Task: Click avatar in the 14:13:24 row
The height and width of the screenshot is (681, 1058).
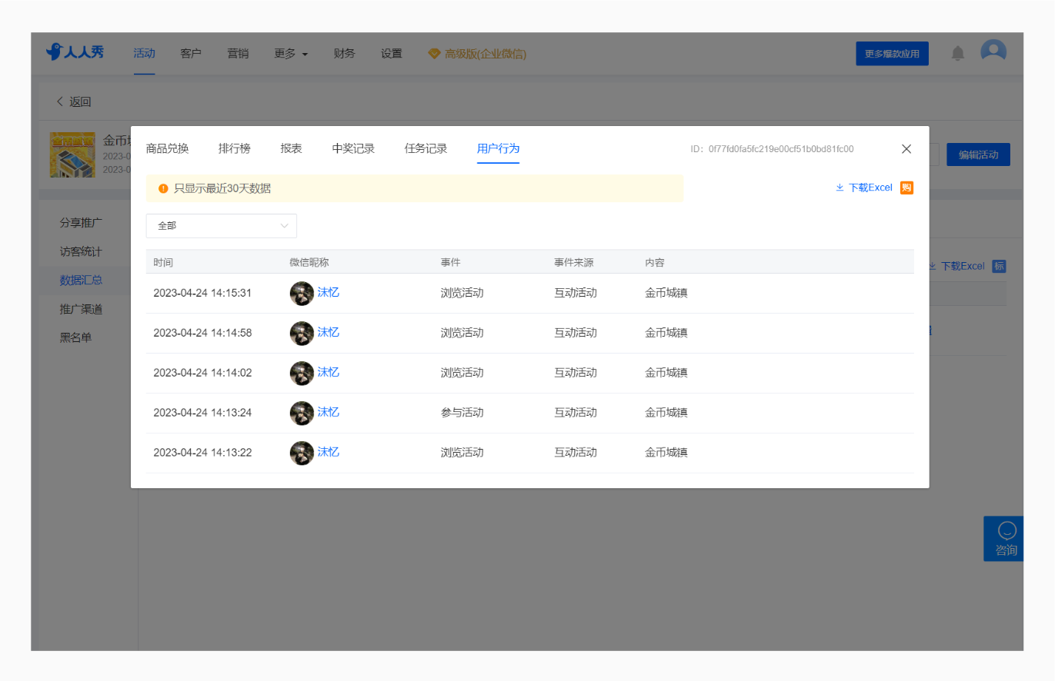Action: click(302, 413)
